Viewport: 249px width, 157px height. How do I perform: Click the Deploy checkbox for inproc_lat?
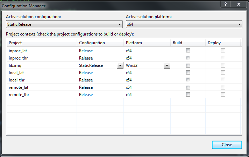pyautogui.click(x=223, y=51)
